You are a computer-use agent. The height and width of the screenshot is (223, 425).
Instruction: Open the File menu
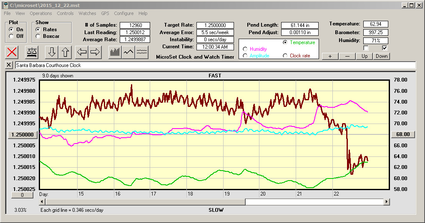(8, 13)
